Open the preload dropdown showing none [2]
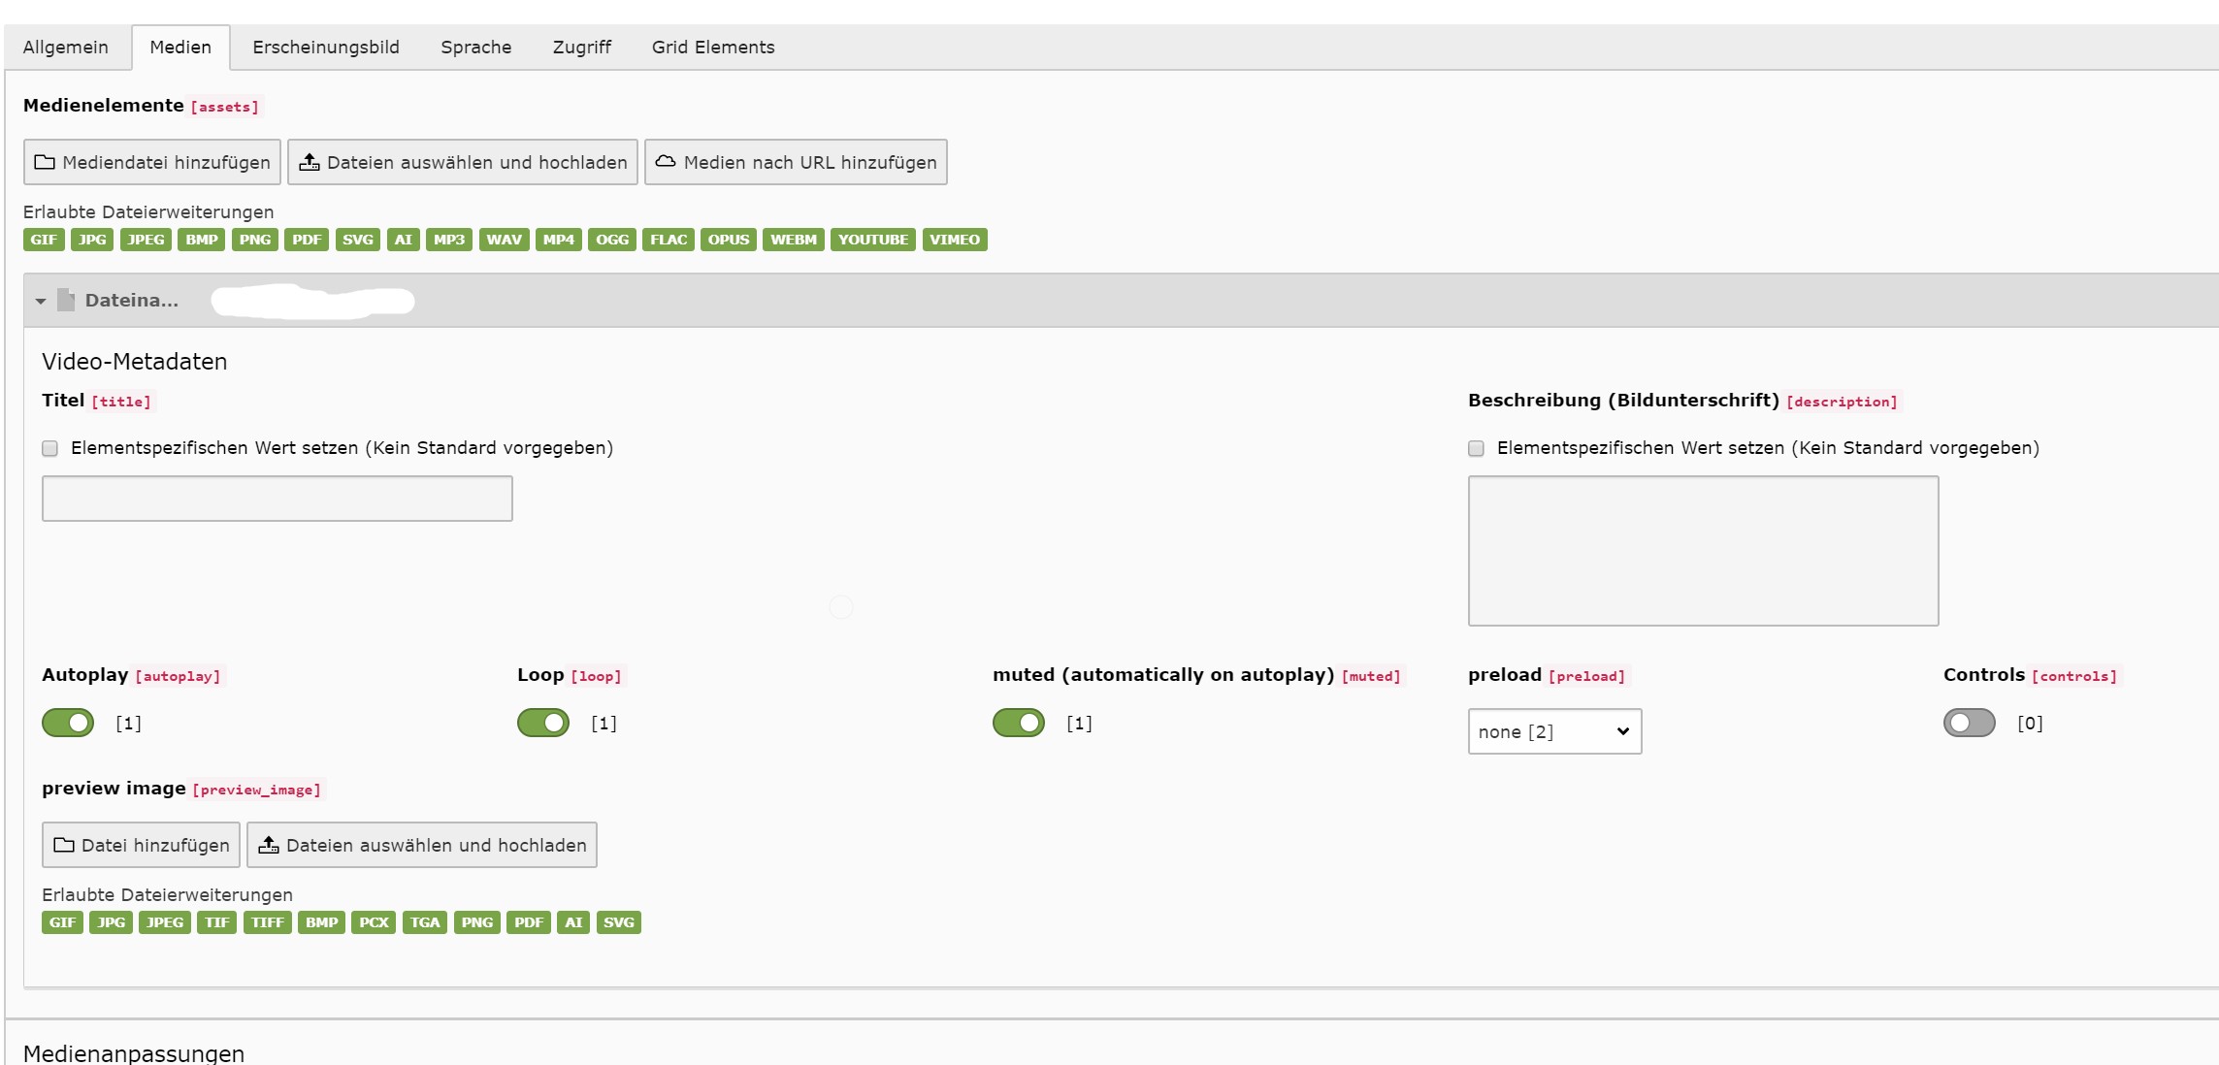 tap(1554, 731)
